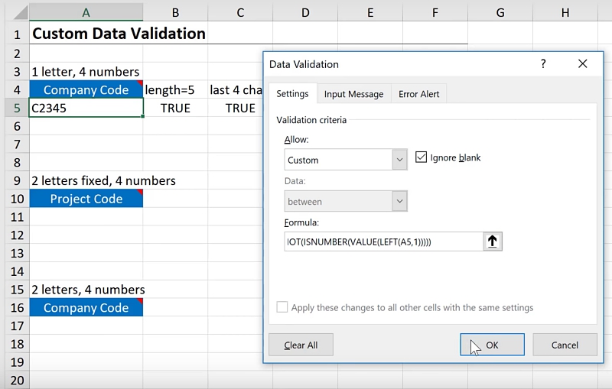The height and width of the screenshot is (389, 612).
Task: Switch to the Input Message tab
Action: point(353,94)
